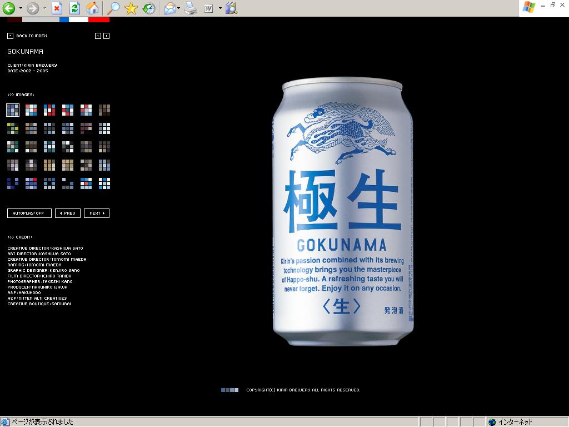This screenshot has height=427, width=569.
Task: Click the Mail envelope icon
Action: 169,8
